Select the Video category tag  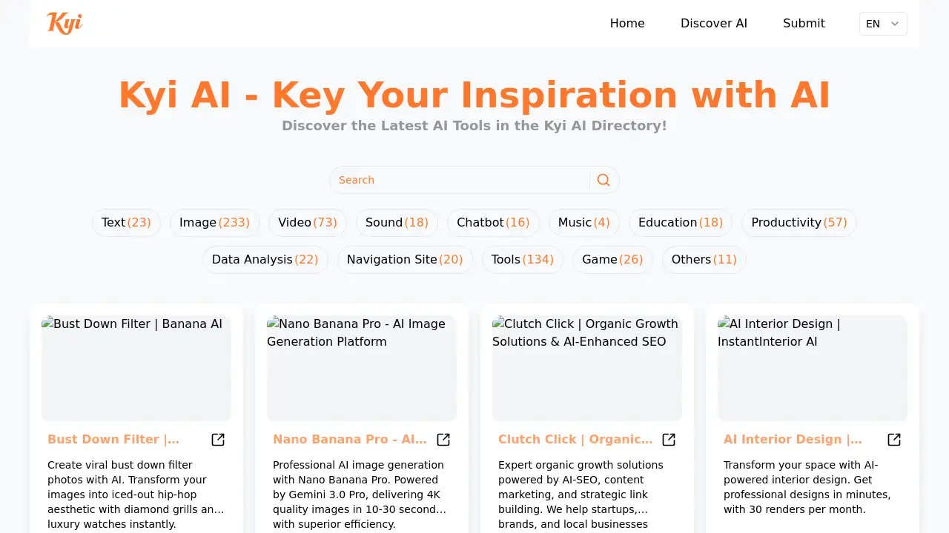(307, 223)
